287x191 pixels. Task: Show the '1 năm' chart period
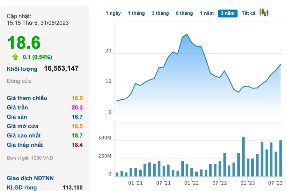pos(207,13)
